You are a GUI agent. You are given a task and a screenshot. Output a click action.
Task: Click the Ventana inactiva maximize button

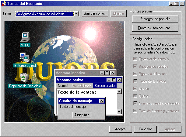[107, 73]
